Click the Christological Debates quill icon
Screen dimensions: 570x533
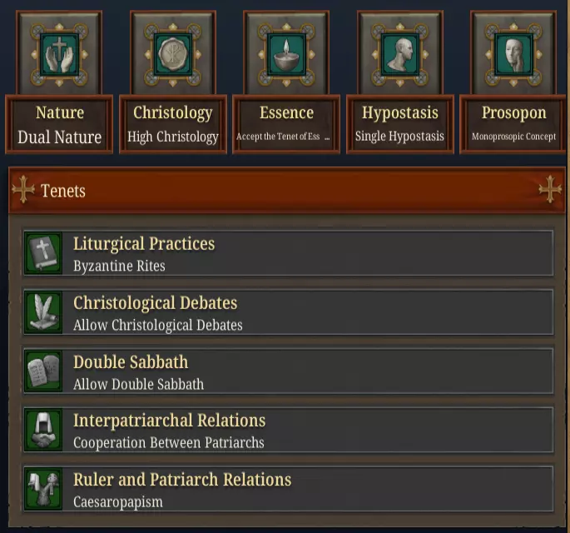pos(42,312)
